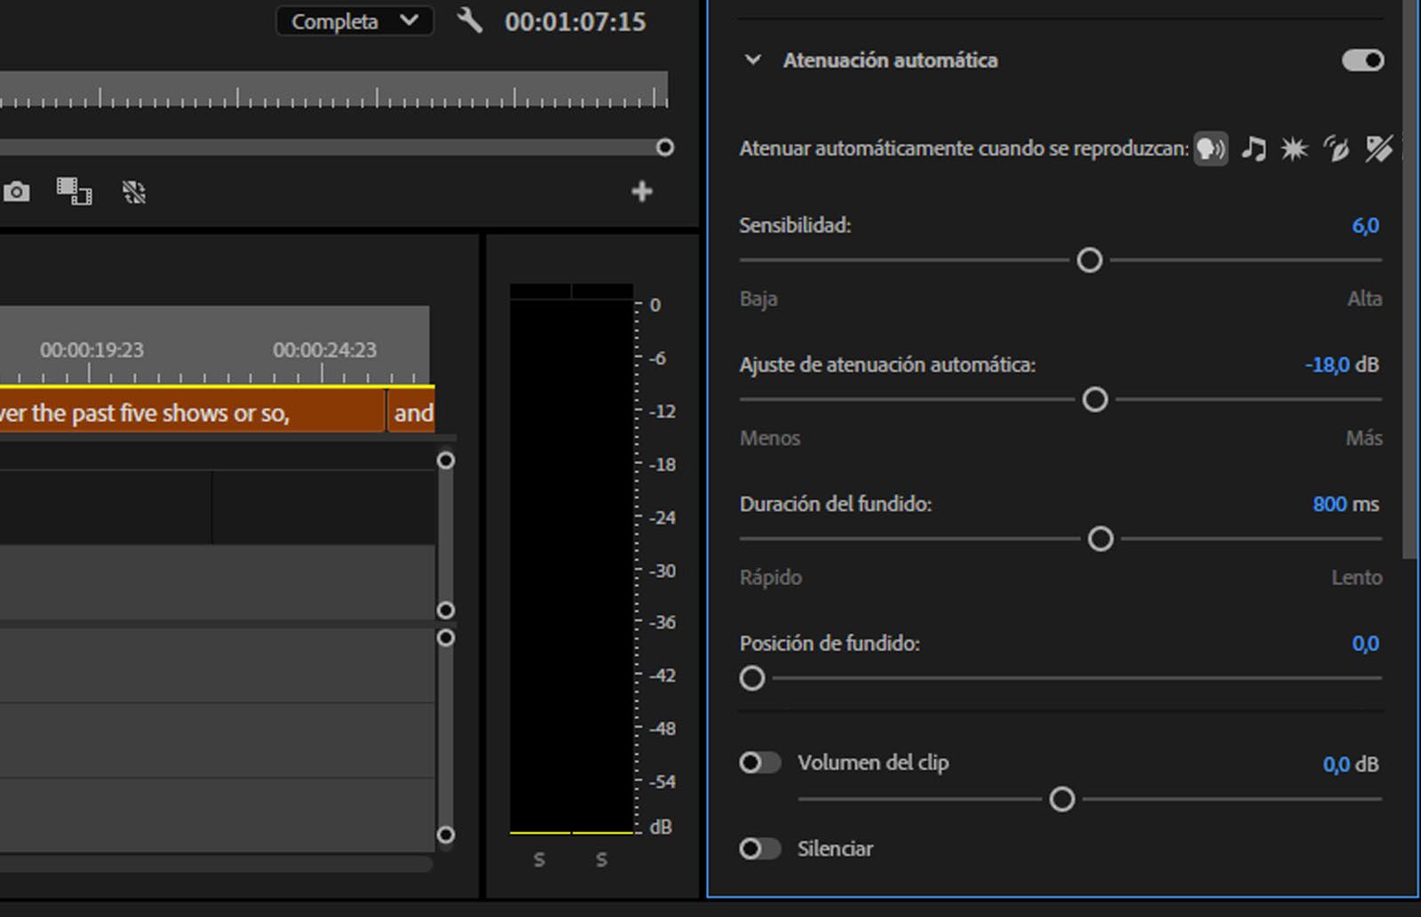Click the 'Silenciar' label
Screen dimensions: 1421x917
[x=835, y=849]
